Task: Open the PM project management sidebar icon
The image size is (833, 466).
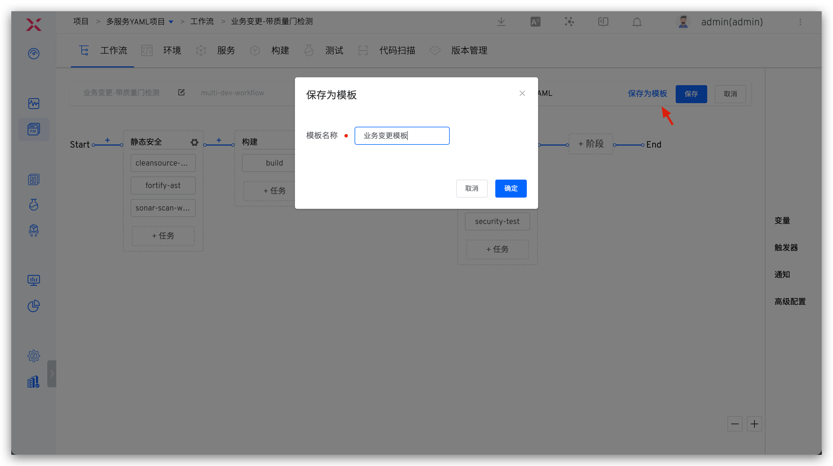Action: pos(34,129)
